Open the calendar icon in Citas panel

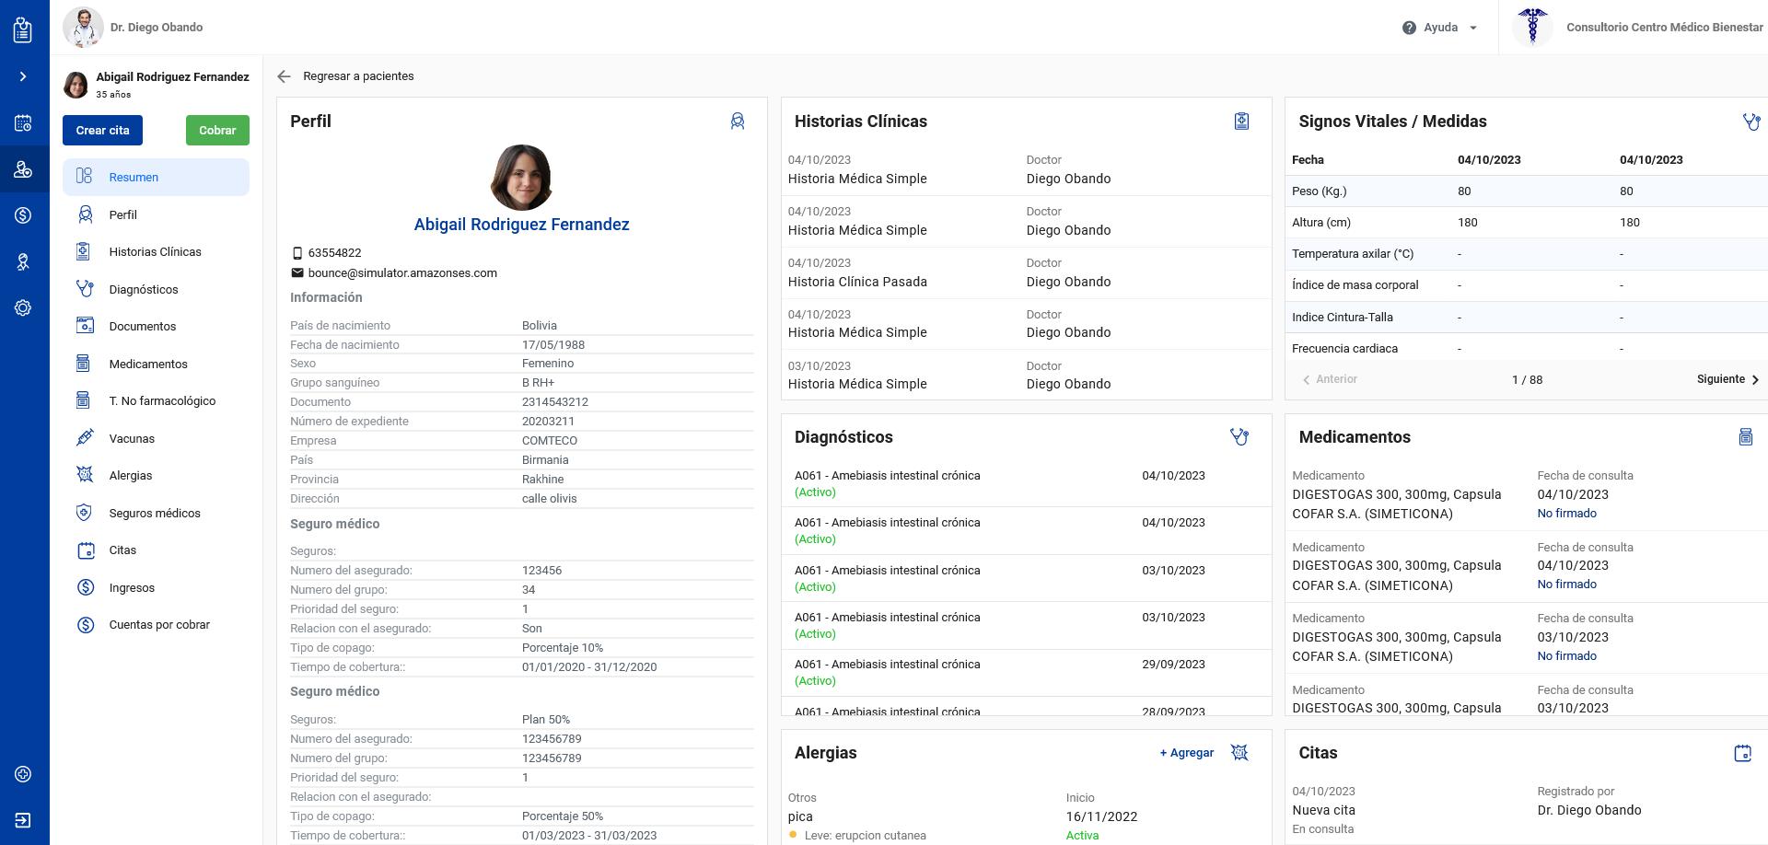click(x=1742, y=753)
